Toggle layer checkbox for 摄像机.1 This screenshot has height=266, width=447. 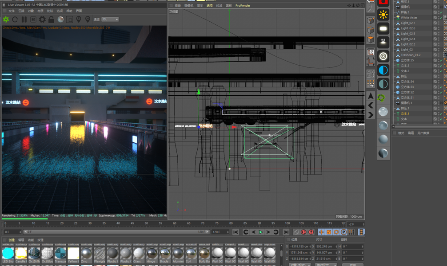435,103
